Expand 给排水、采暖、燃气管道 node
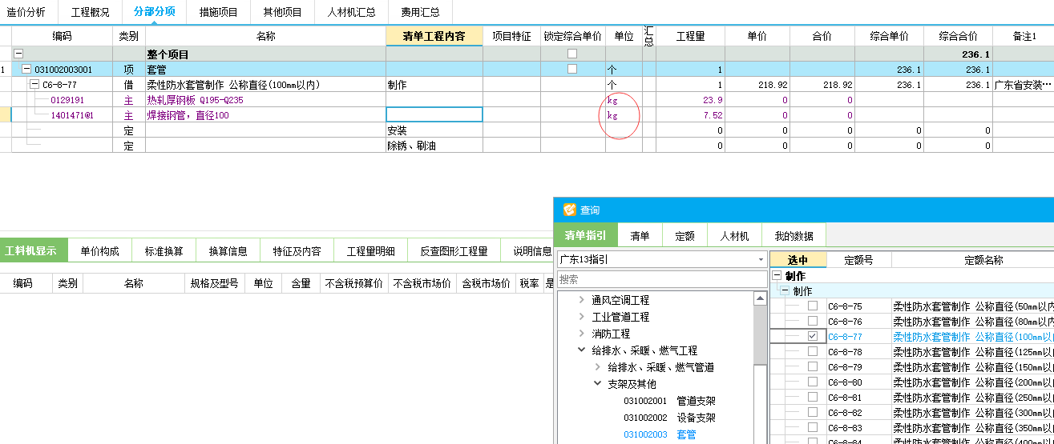The width and height of the screenshot is (1054, 444). pos(597,367)
